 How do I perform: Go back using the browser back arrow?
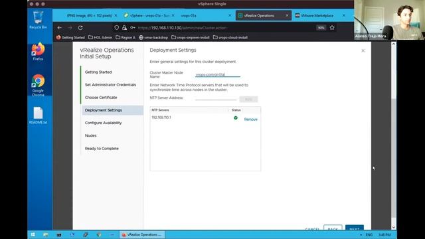(59, 28)
